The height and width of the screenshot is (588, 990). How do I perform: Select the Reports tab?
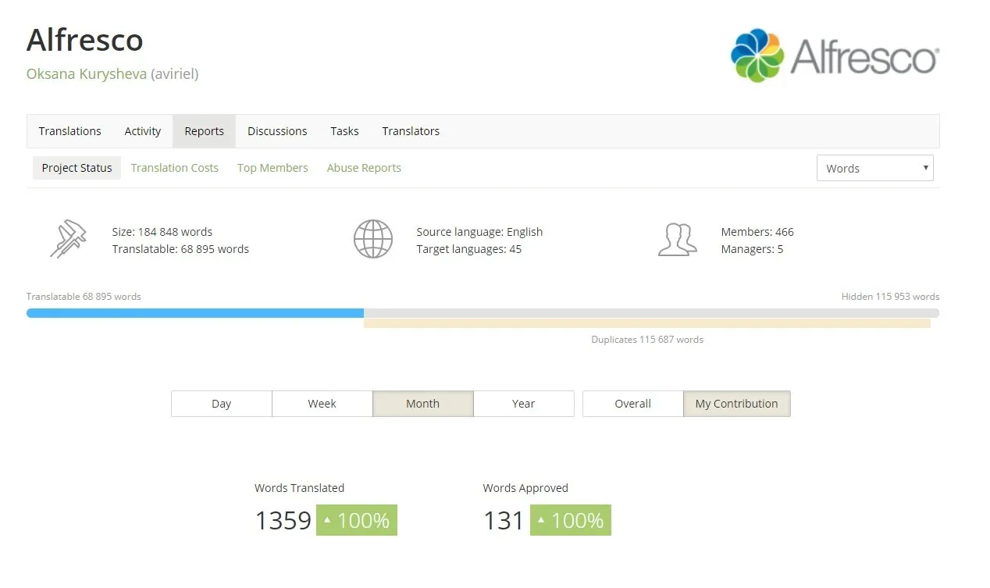click(x=205, y=131)
